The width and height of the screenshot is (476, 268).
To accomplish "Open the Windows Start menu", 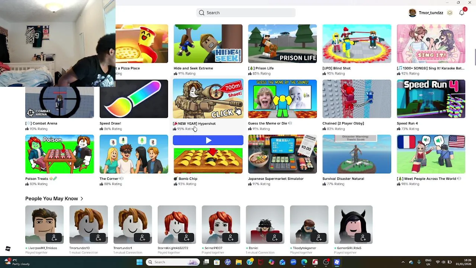I will coord(139,262).
